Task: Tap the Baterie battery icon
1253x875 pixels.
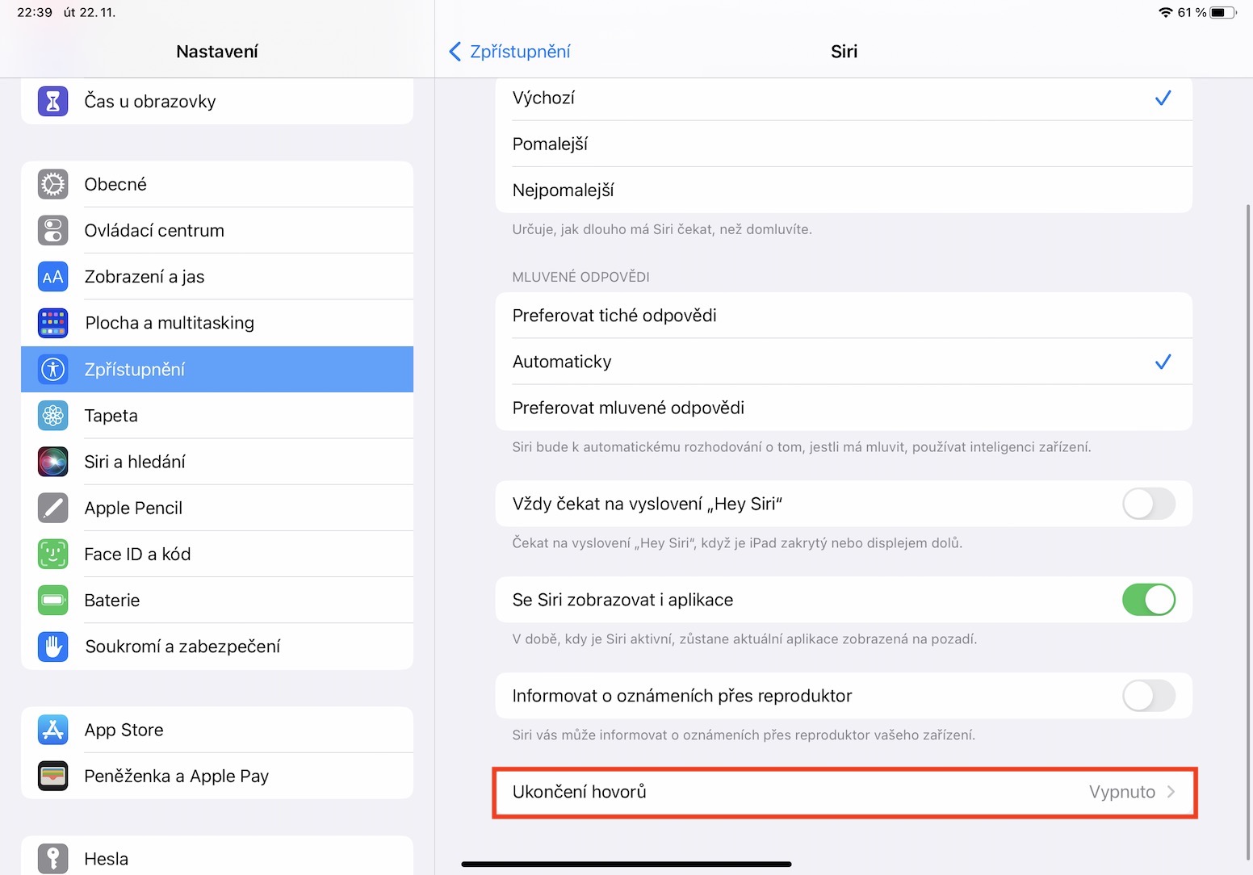Action: (x=53, y=600)
